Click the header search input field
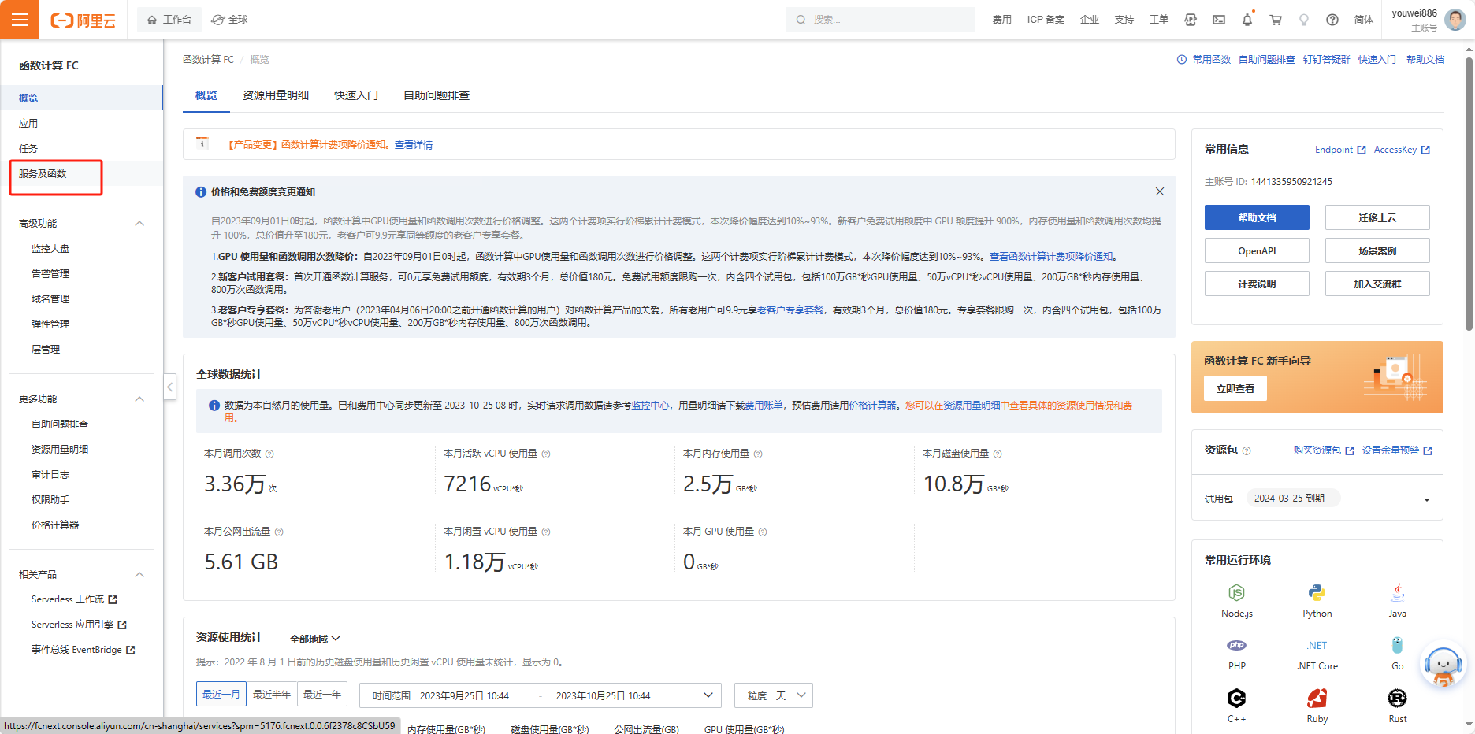The height and width of the screenshot is (734, 1475). 881,20
